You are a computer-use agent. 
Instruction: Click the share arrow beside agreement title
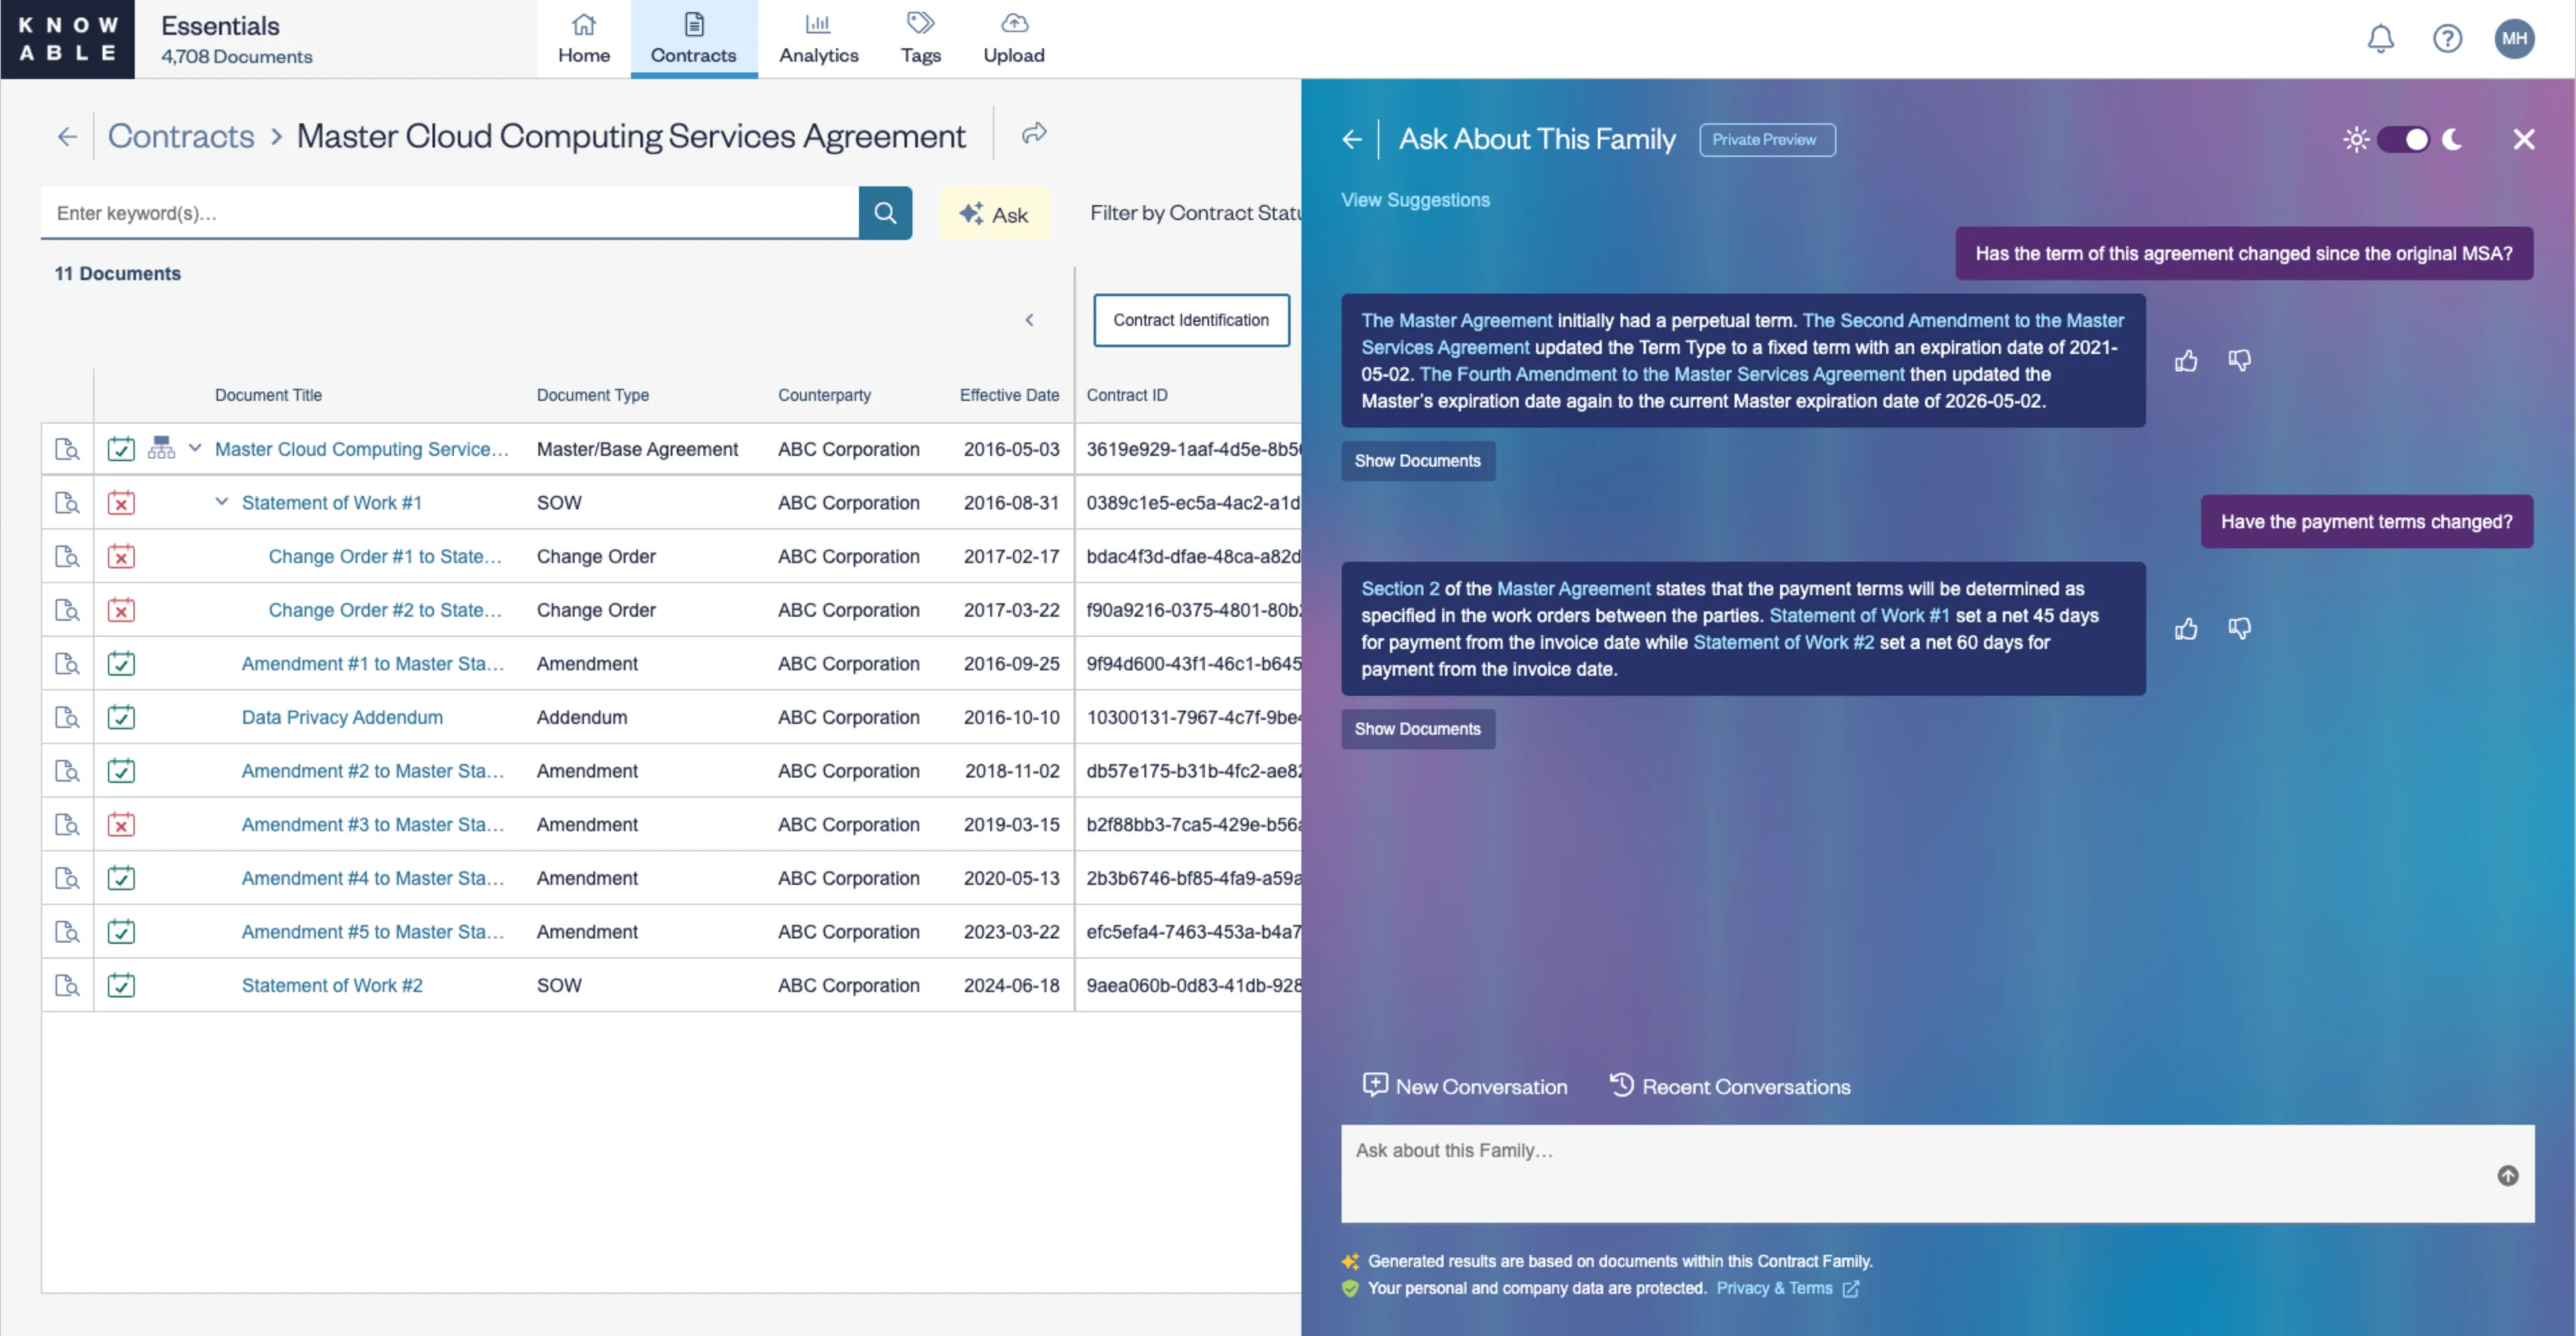(x=1034, y=133)
